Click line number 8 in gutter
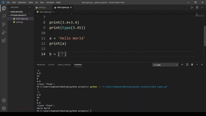The height and width of the screenshot is (116, 206). coord(44,23)
